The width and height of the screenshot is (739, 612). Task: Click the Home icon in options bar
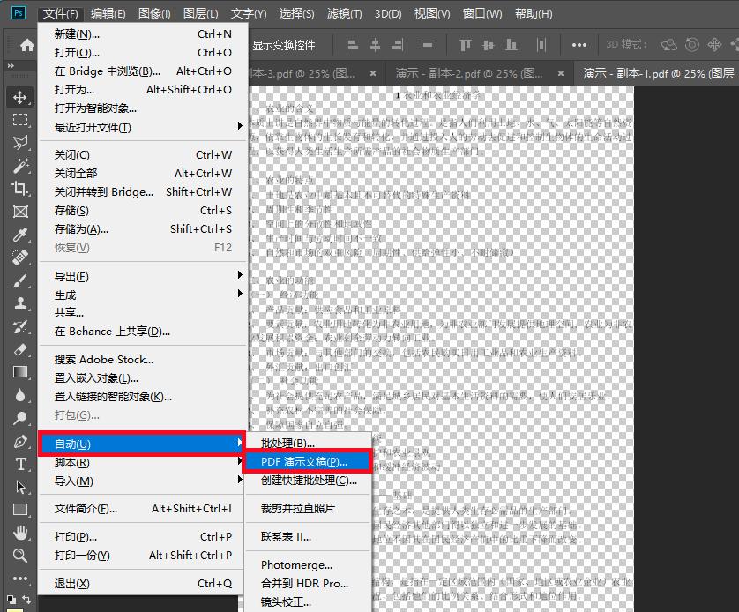point(26,45)
